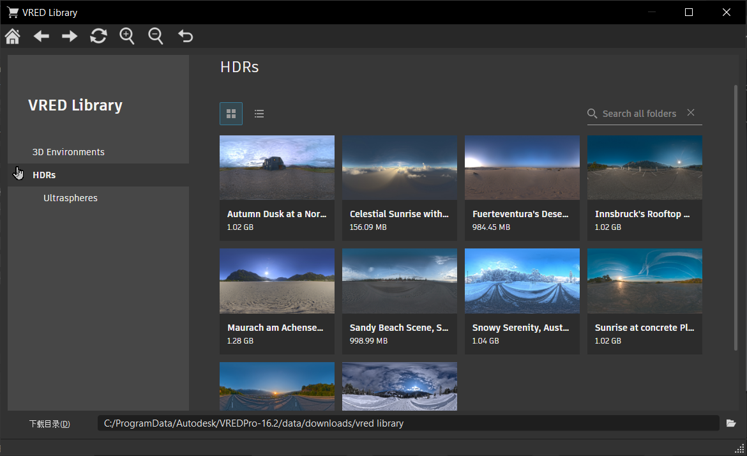
Task: Go to the library home page
Action: pos(13,36)
